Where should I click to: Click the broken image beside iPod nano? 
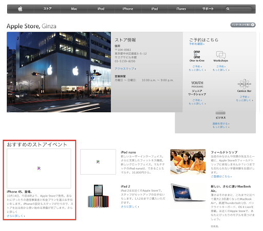(98, 162)
